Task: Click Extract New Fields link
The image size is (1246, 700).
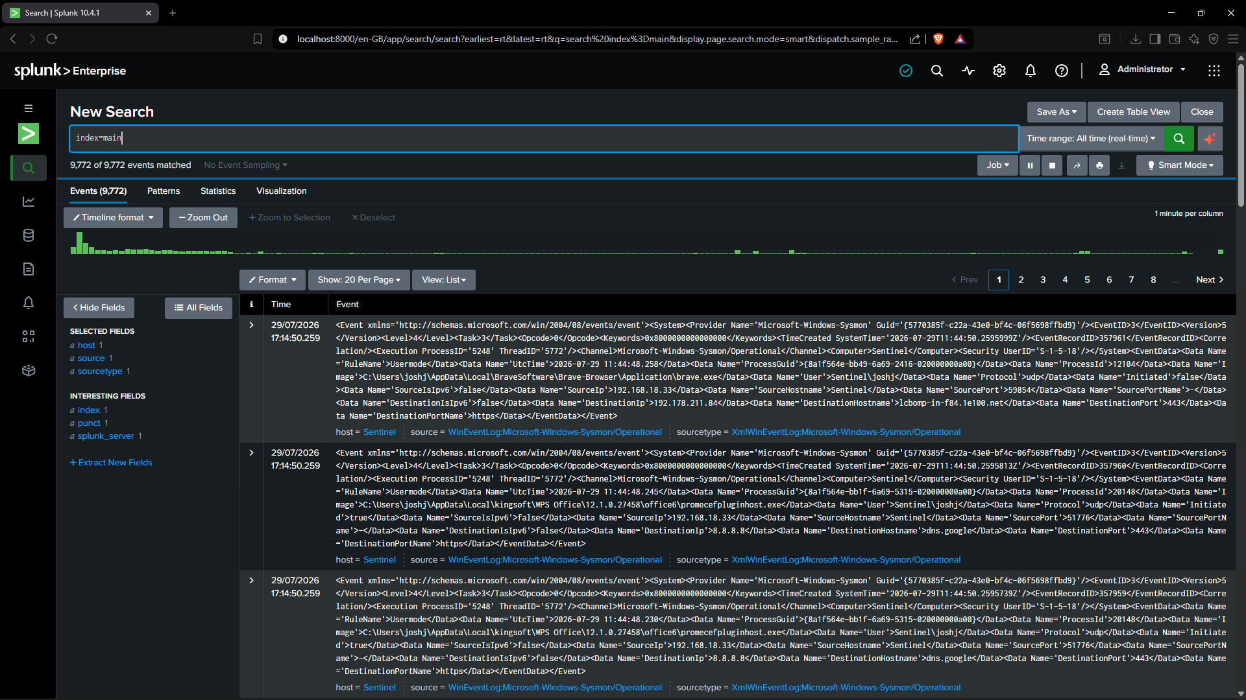Action: point(111,463)
